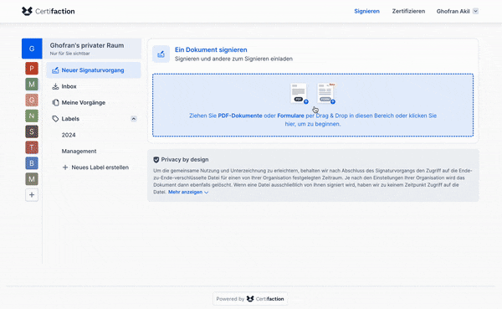Expand privacy text via Mehr anzeigen chevron
502x309 pixels.
206,193
